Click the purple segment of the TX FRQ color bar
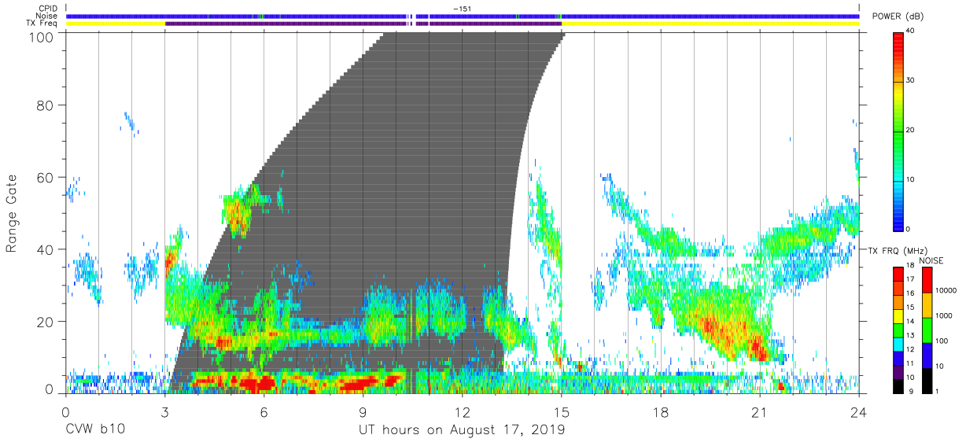This screenshot has height=446, width=966. coord(898,373)
